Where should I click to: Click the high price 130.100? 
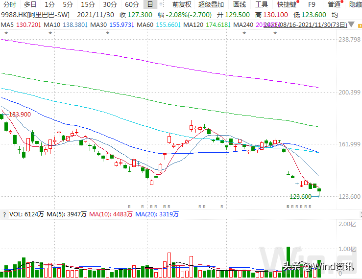tap(275, 15)
